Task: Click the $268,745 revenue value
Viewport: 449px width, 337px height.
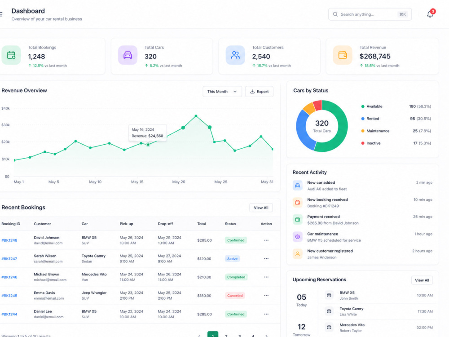Action: pyautogui.click(x=375, y=57)
